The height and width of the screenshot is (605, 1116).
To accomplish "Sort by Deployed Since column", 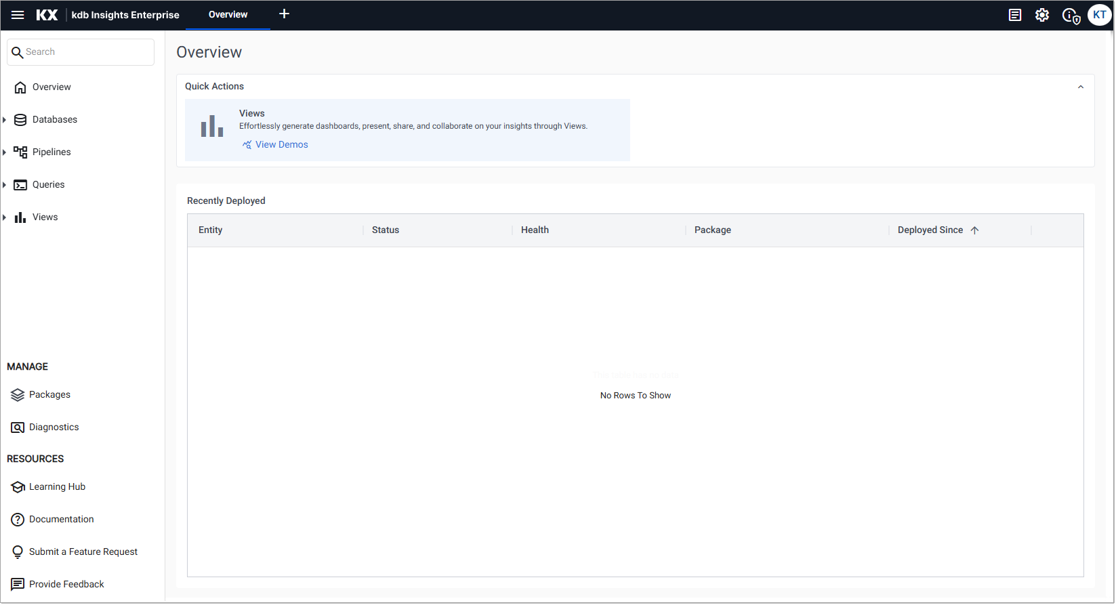I will point(930,230).
